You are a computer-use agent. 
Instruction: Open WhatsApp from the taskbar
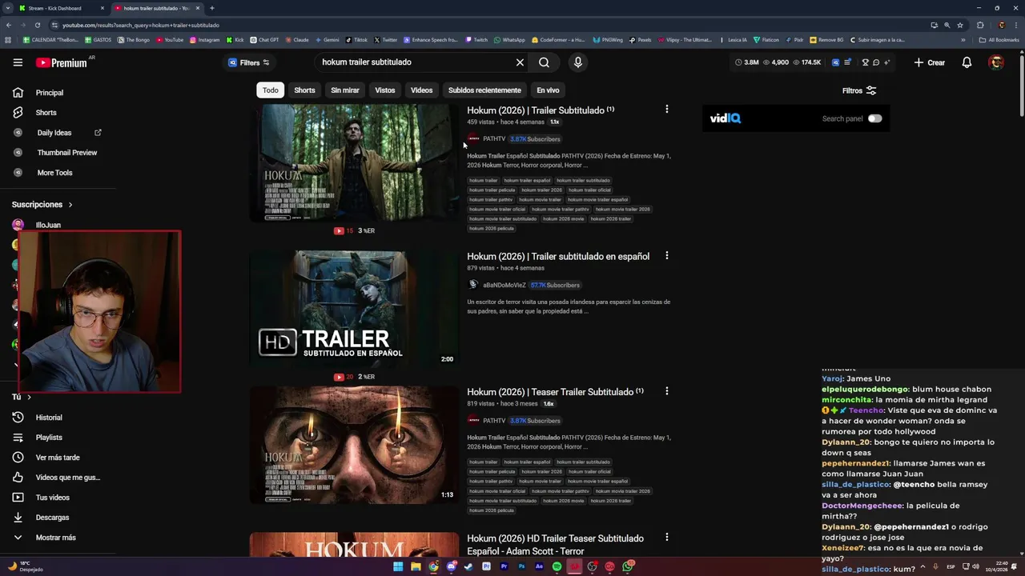[x=628, y=566]
